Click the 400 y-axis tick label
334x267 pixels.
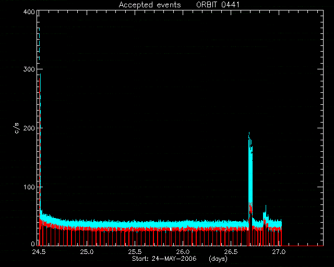29,12
